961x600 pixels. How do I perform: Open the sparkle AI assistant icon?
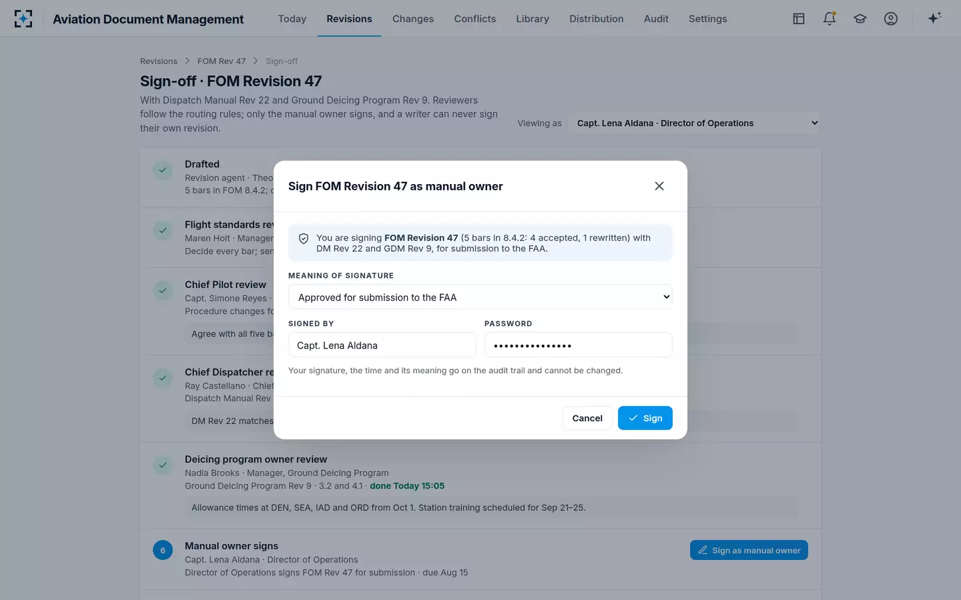934,19
